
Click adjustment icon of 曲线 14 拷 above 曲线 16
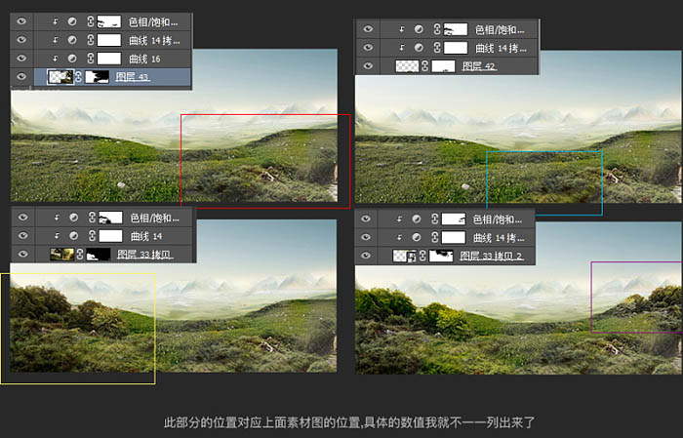click(x=72, y=40)
